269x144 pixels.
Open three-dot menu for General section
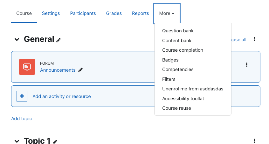[255, 39]
